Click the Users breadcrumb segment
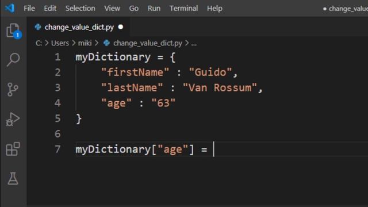The width and height of the screenshot is (368, 207). pos(60,43)
